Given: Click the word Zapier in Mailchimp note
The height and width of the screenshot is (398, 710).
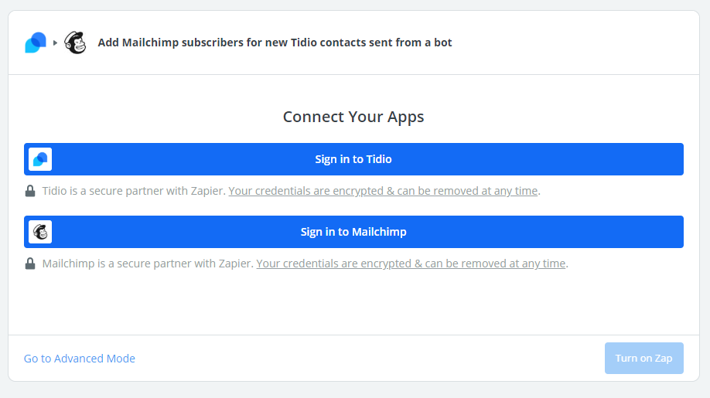Looking at the screenshot, I should click(235, 264).
